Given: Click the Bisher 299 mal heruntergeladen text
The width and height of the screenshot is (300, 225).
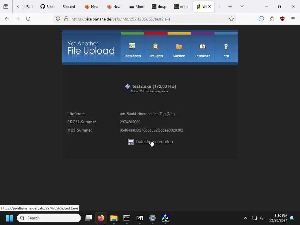Looking at the screenshot, I should (x=150, y=91).
